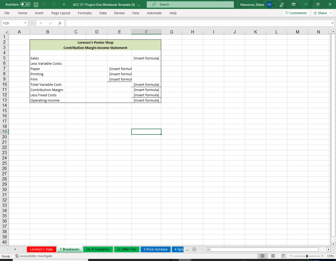Click horizontal scrollbar left arrow

click(x=208, y=249)
